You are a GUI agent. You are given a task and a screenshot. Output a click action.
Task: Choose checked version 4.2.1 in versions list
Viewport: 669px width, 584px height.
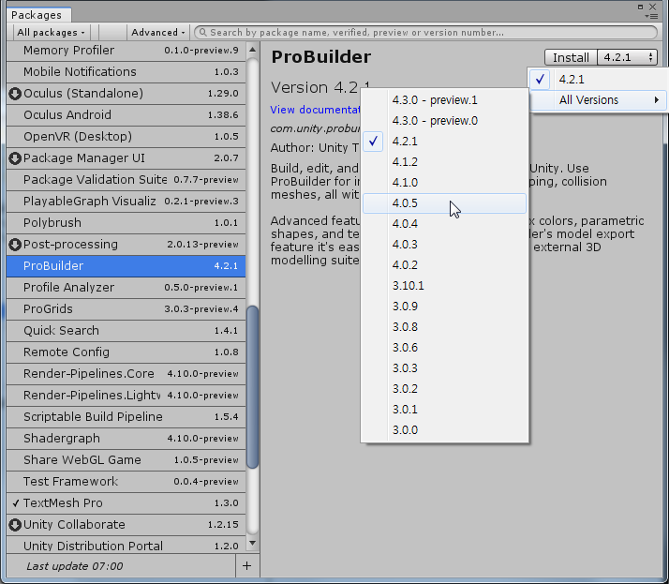click(444, 142)
